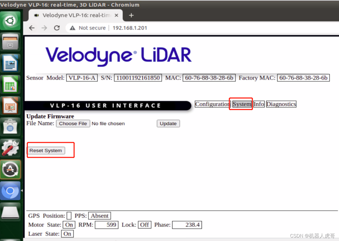339x241 pixels.
Task: Click the Laser State On box
Action: [x=67, y=234]
